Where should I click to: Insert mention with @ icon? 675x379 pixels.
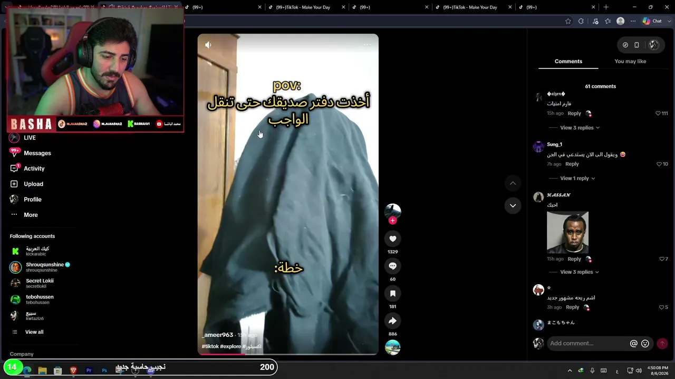(x=634, y=343)
